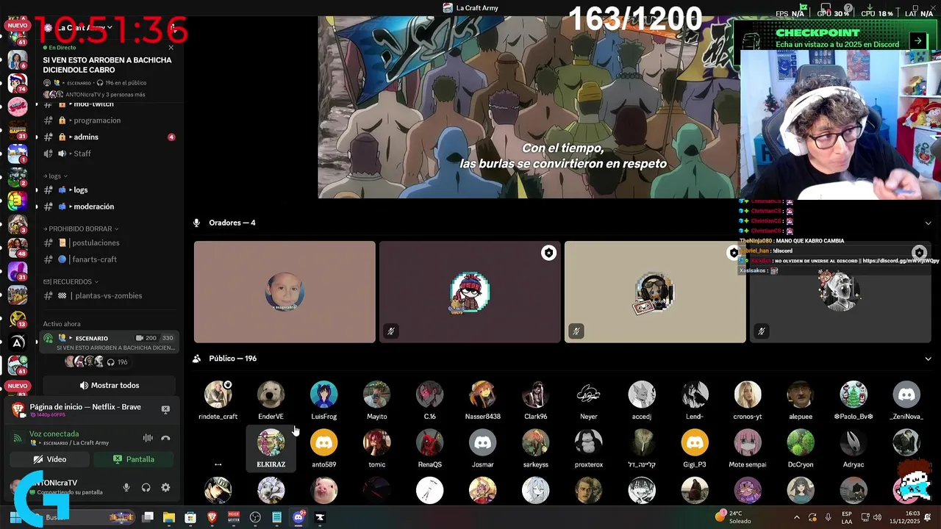Open Clark96 audience avatar

tap(535, 395)
